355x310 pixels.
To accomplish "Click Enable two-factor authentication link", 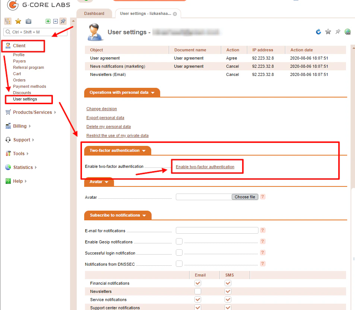I will (x=205, y=167).
